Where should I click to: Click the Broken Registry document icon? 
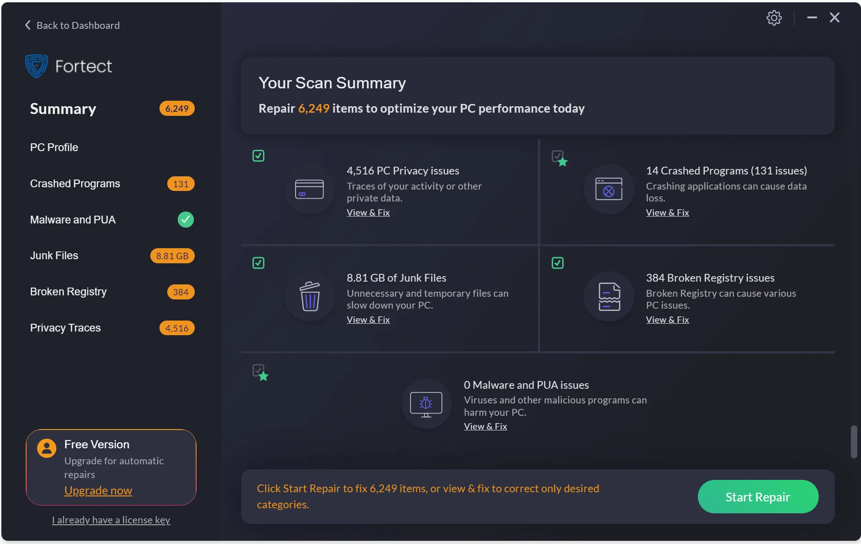click(x=609, y=296)
